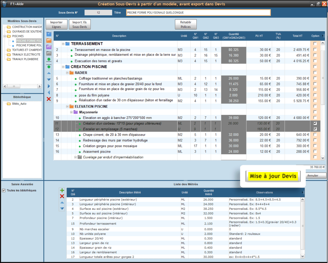Move métré down with blue down arrow

tap(62, 208)
